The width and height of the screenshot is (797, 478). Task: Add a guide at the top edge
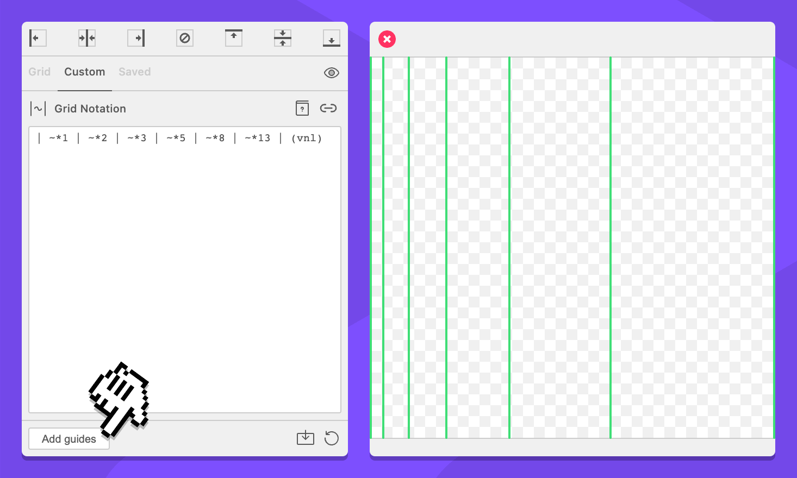[234, 38]
